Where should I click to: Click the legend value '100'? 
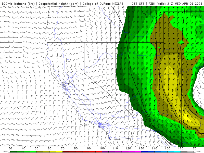102,148
